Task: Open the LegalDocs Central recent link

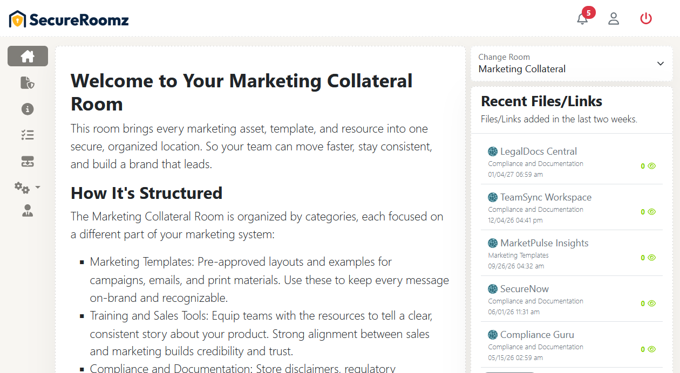Action: [538, 151]
